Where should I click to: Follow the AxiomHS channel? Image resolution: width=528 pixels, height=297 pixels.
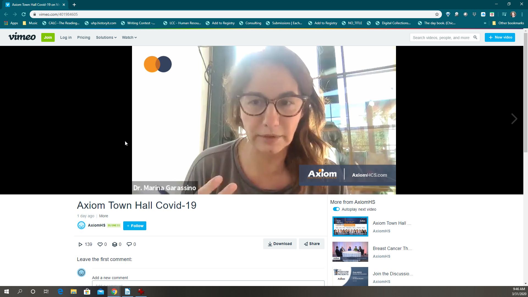pyautogui.click(x=135, y=226)
